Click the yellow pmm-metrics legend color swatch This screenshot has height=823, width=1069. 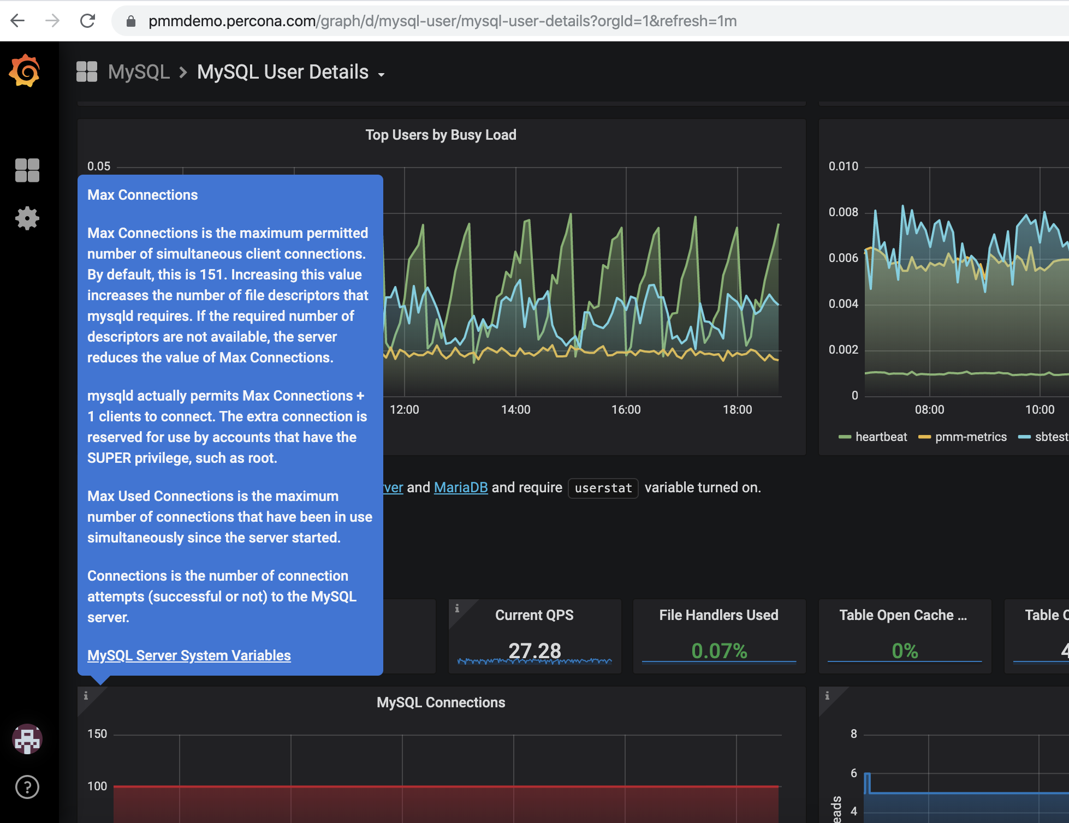(x=925, y=437)
